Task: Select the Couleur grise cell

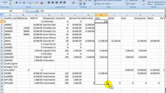Action: click(x=10, y=64)
